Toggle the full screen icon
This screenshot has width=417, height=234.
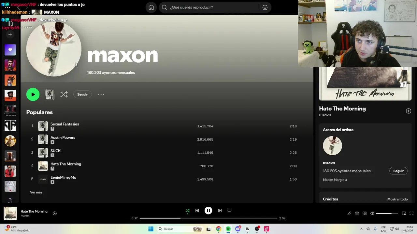tap(411, 214)
